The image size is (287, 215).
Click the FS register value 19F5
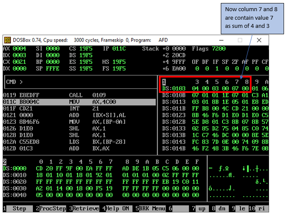(x=119, y=69)
